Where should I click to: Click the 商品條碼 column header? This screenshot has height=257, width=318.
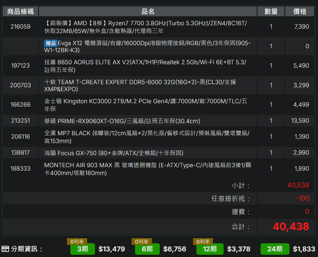point(20,11)
